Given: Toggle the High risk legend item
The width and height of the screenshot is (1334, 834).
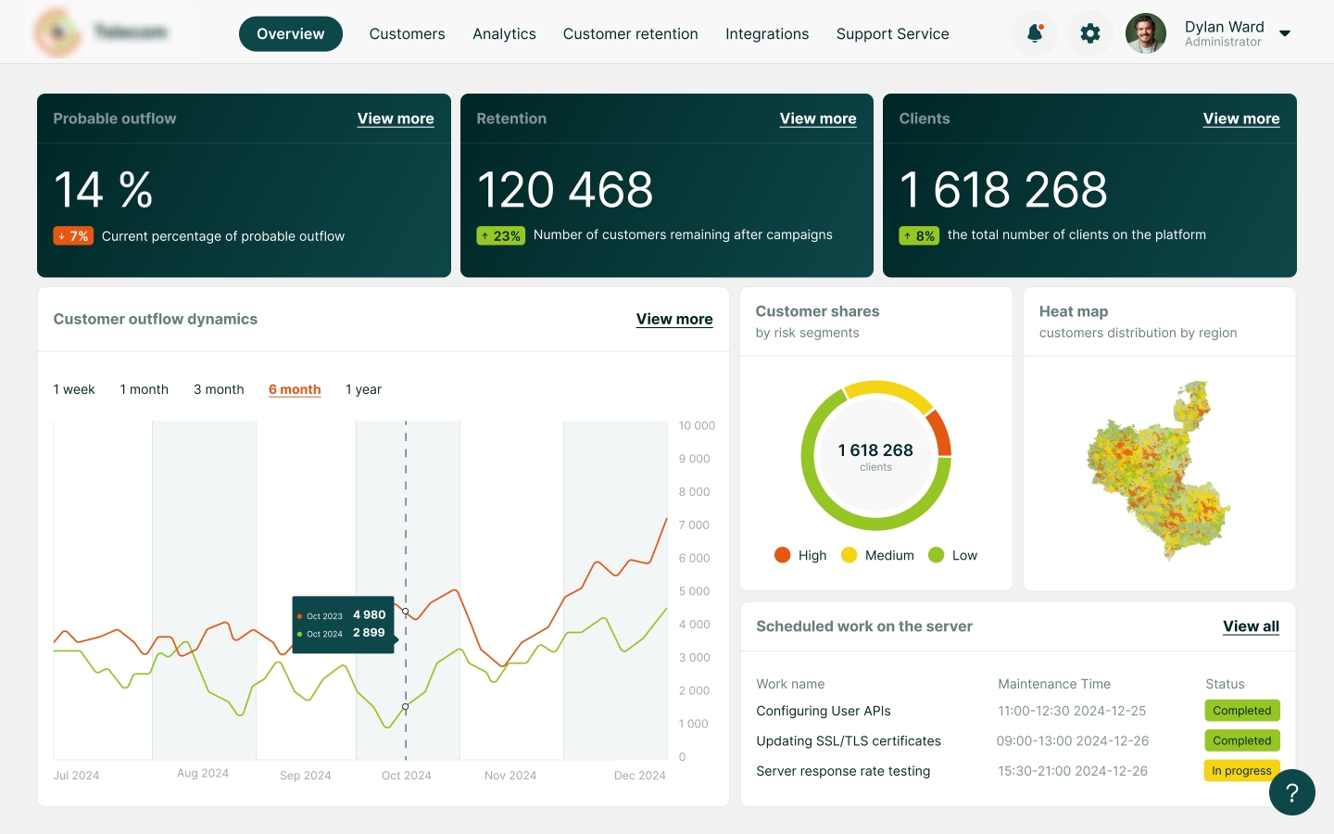Looking at the screenshot, I should pos(800,555).
